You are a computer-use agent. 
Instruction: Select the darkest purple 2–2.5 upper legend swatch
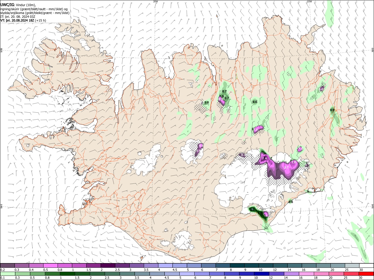(x=108, y=266)
